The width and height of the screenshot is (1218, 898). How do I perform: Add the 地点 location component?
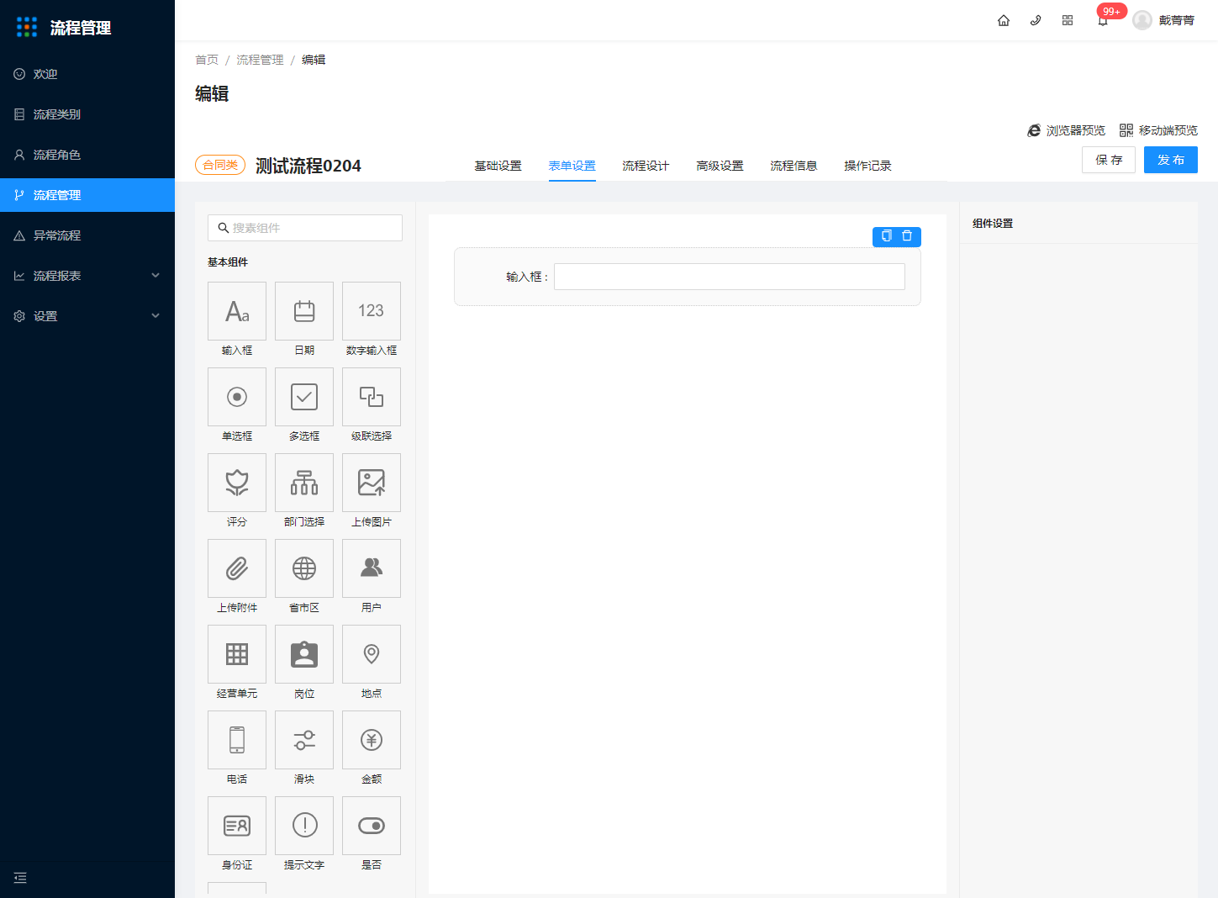[x=372, y=654]
